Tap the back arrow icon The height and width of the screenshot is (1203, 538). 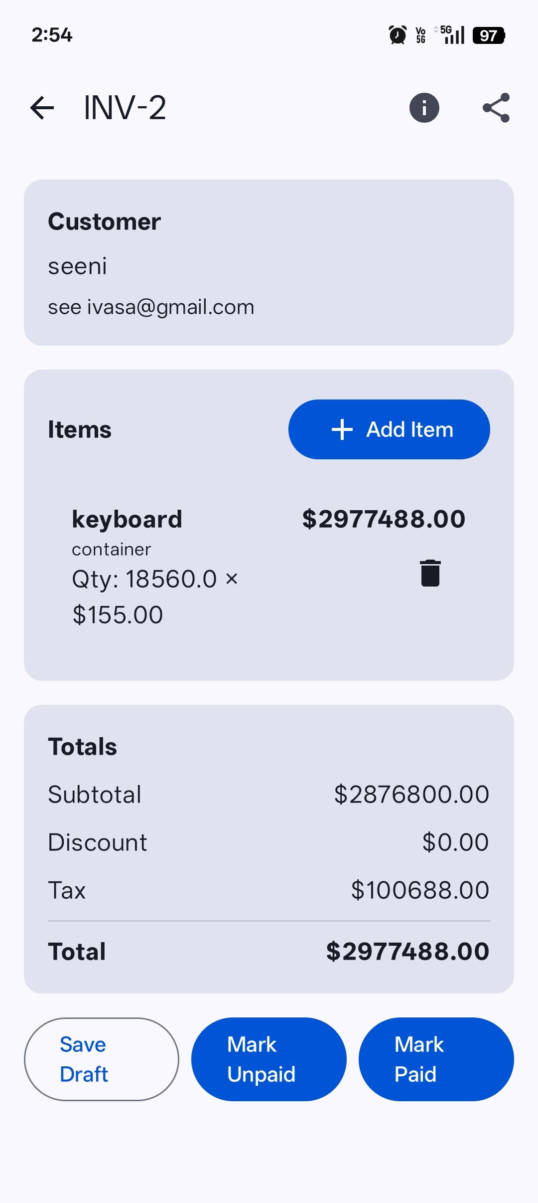coord(42,108)
